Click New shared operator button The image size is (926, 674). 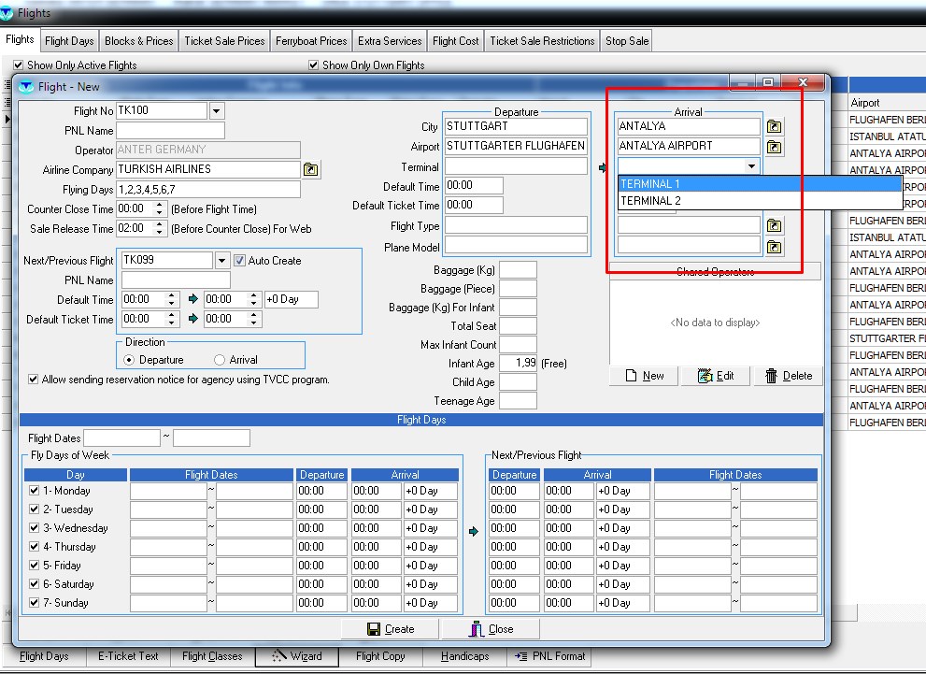coord(644,376)
